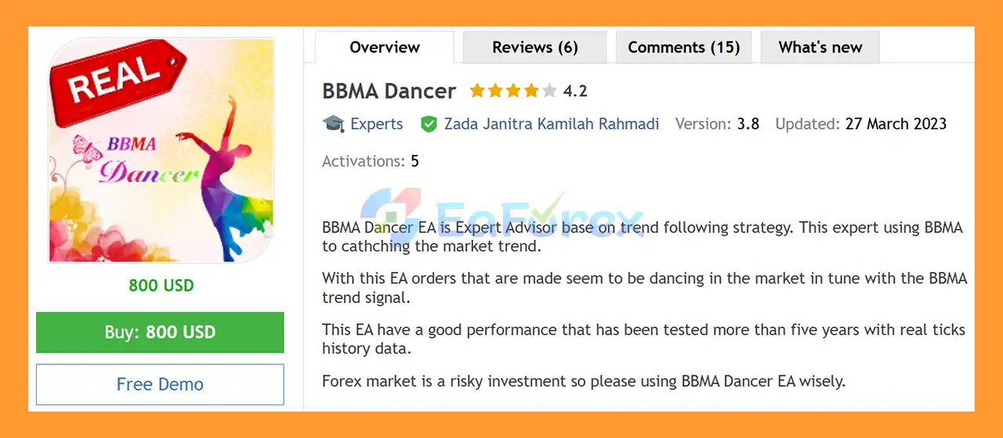The width and height of the screenshot is (1003, 438).
Task: Visit author Zada Janitra Kamilah Rahmadi
Action: pos(551,124)
